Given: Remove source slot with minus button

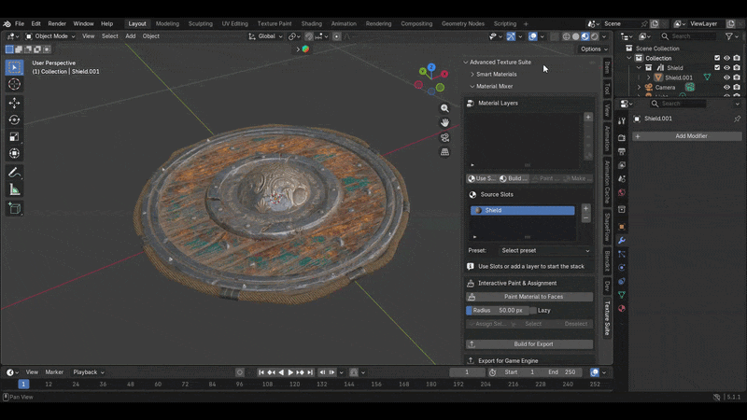Looking at the screenshot, I should 586,217.
